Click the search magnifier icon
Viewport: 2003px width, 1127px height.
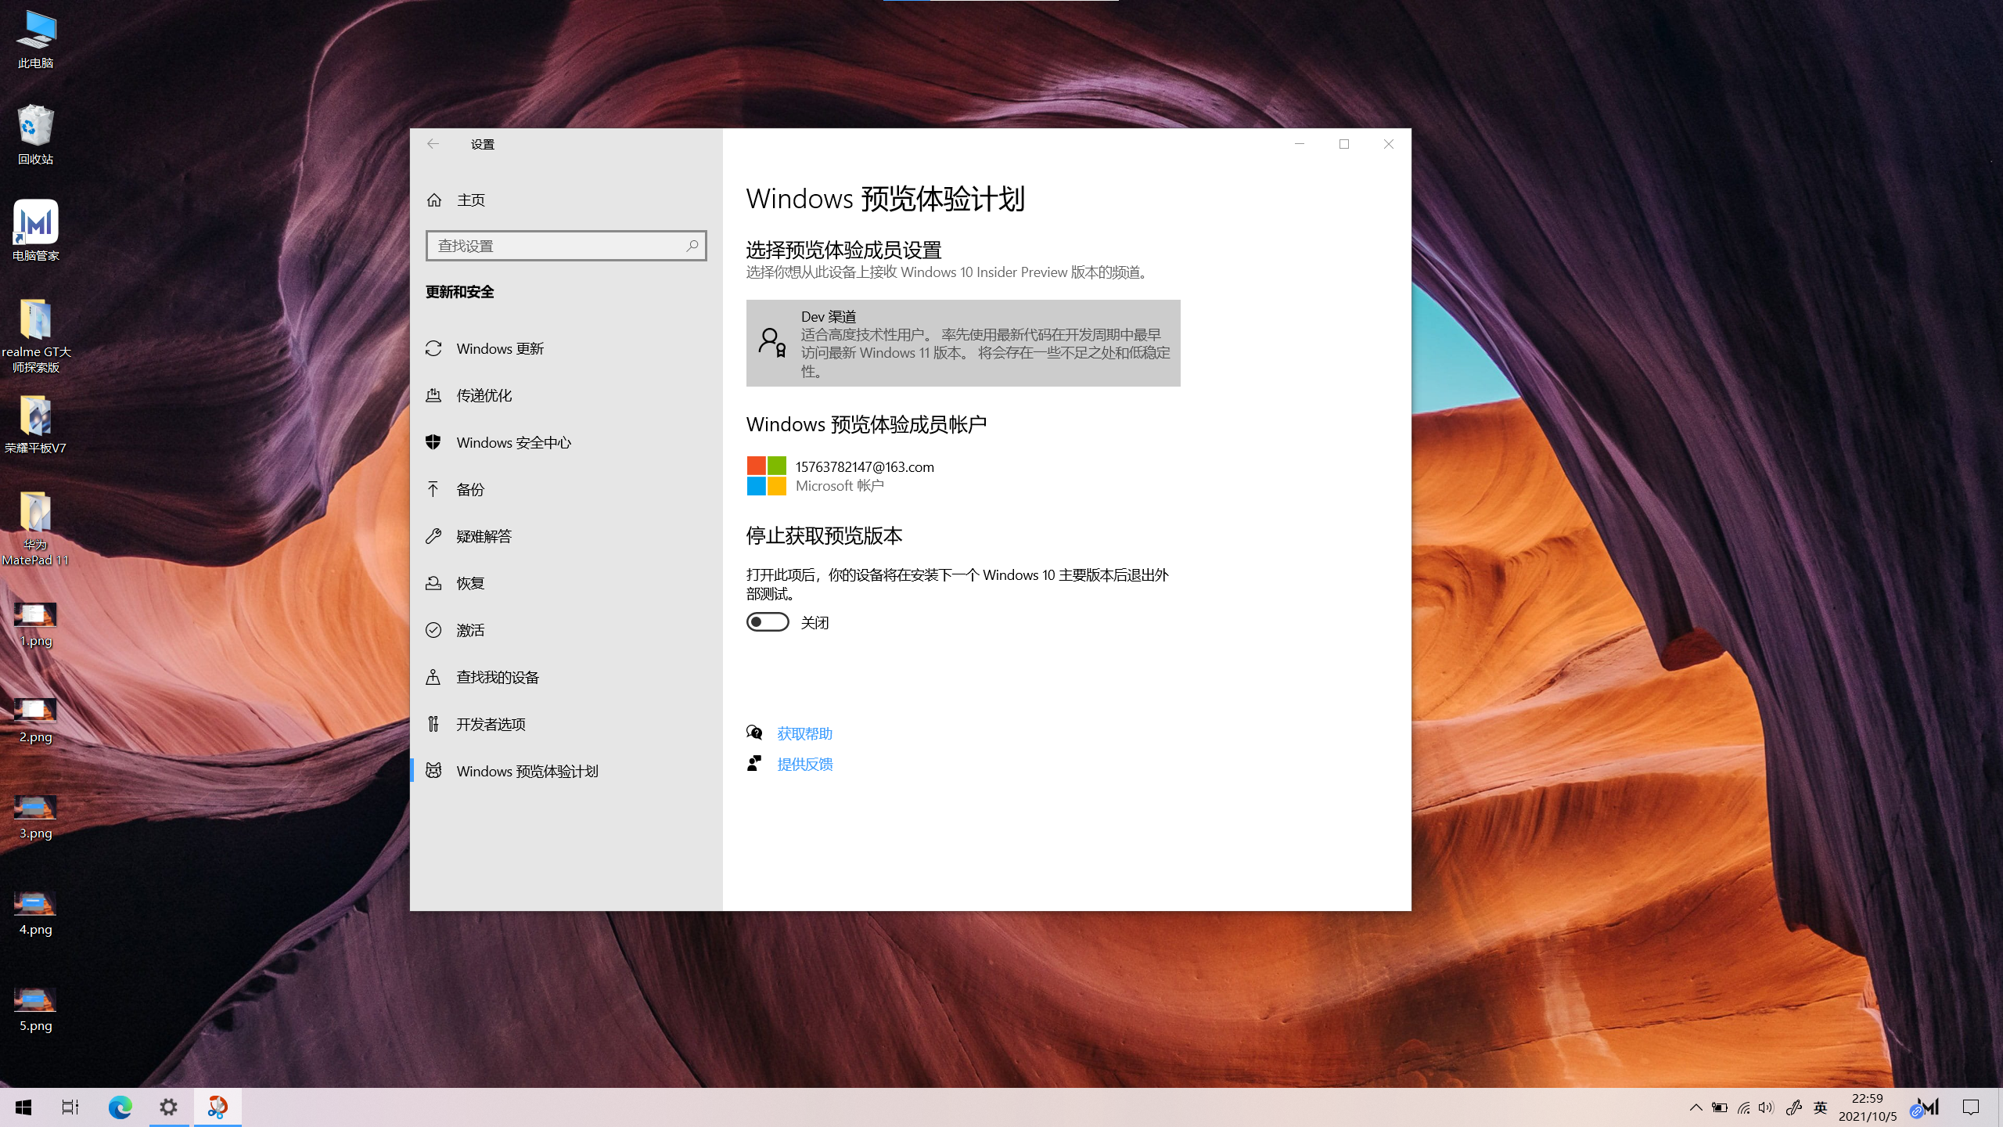[692, 246]
